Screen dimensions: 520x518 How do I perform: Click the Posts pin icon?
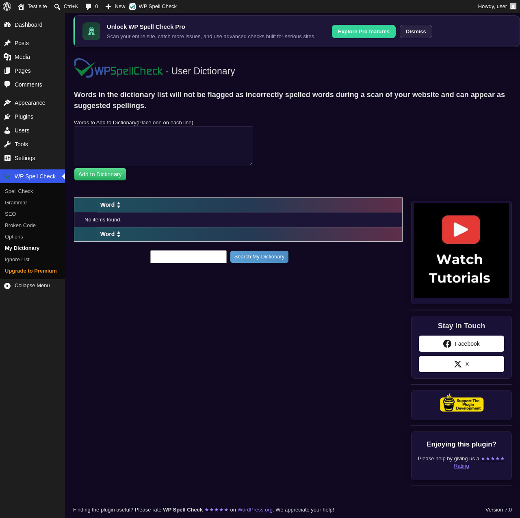tap(7, 43)
